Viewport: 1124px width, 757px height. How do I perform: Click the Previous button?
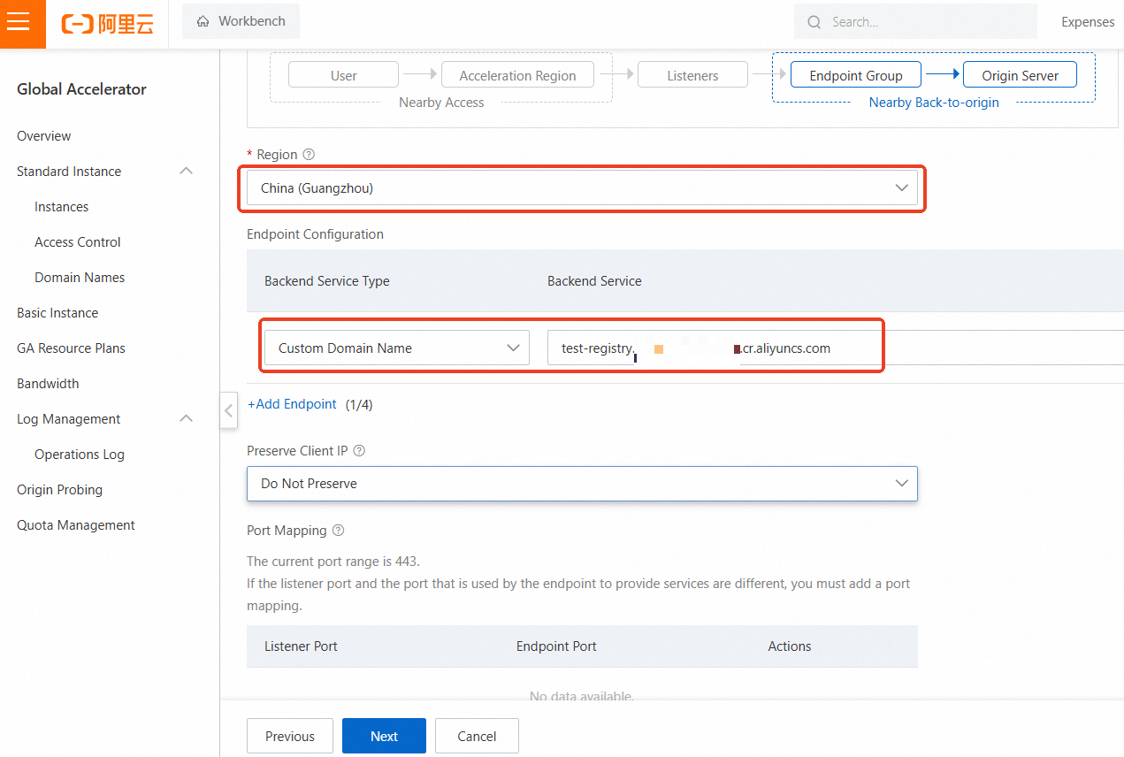tap(290, 736)
